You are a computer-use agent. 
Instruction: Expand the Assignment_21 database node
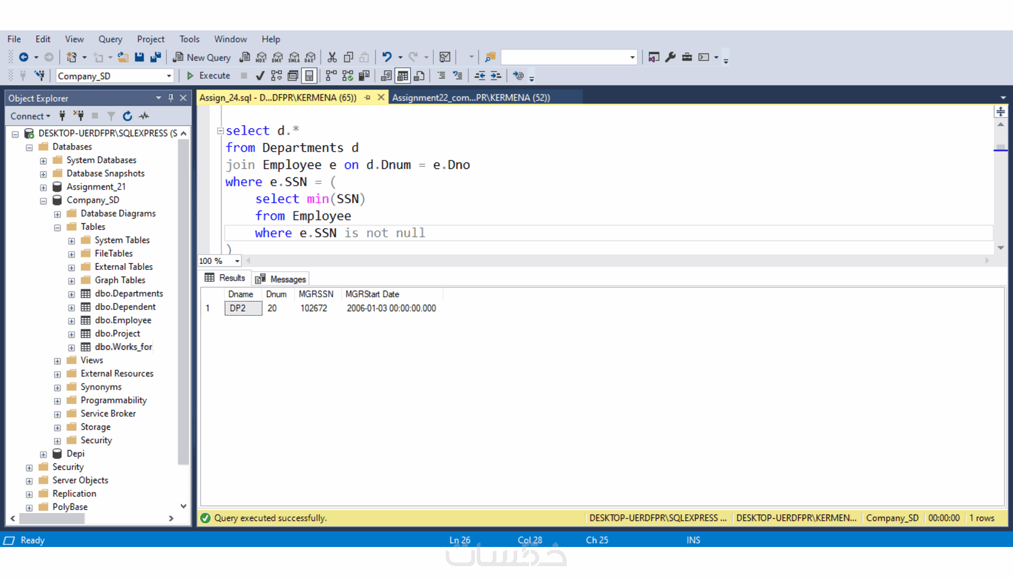coord(43,188)
